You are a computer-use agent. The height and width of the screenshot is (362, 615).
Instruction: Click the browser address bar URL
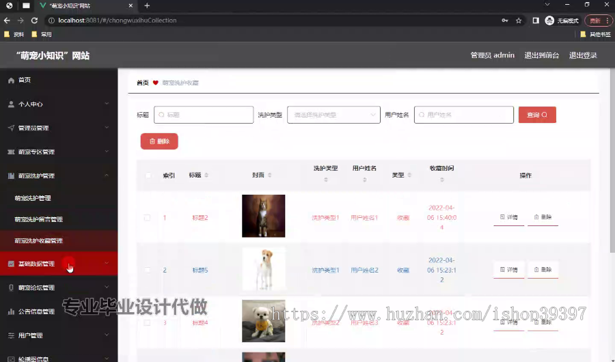tap(118, 20)
